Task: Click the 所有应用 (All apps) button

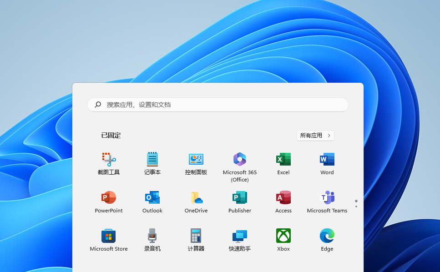Action: [315, 136]
